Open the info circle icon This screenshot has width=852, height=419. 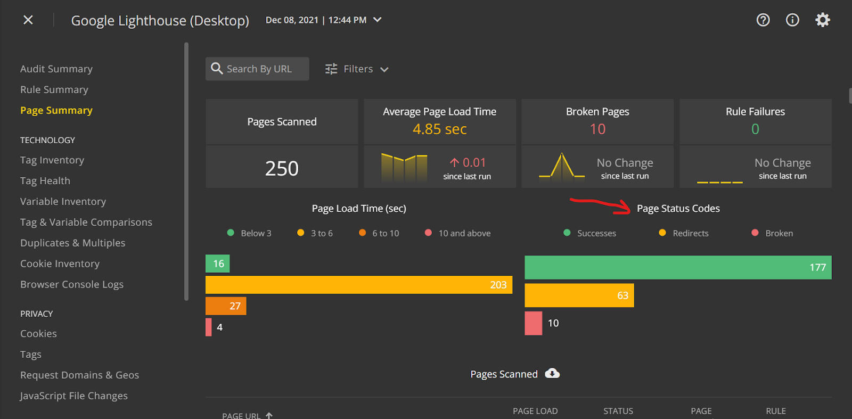point(792,20)
